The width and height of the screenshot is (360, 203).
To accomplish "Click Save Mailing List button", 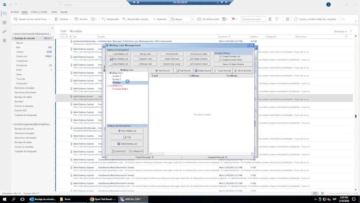I will (x=119, y=59).
